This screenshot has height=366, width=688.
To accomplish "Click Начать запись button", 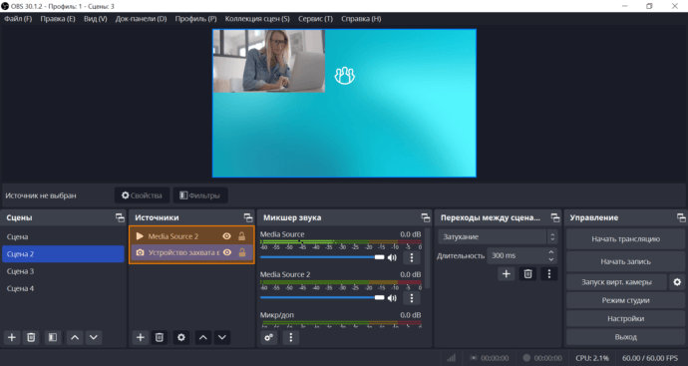I will [x=626, y=261].
